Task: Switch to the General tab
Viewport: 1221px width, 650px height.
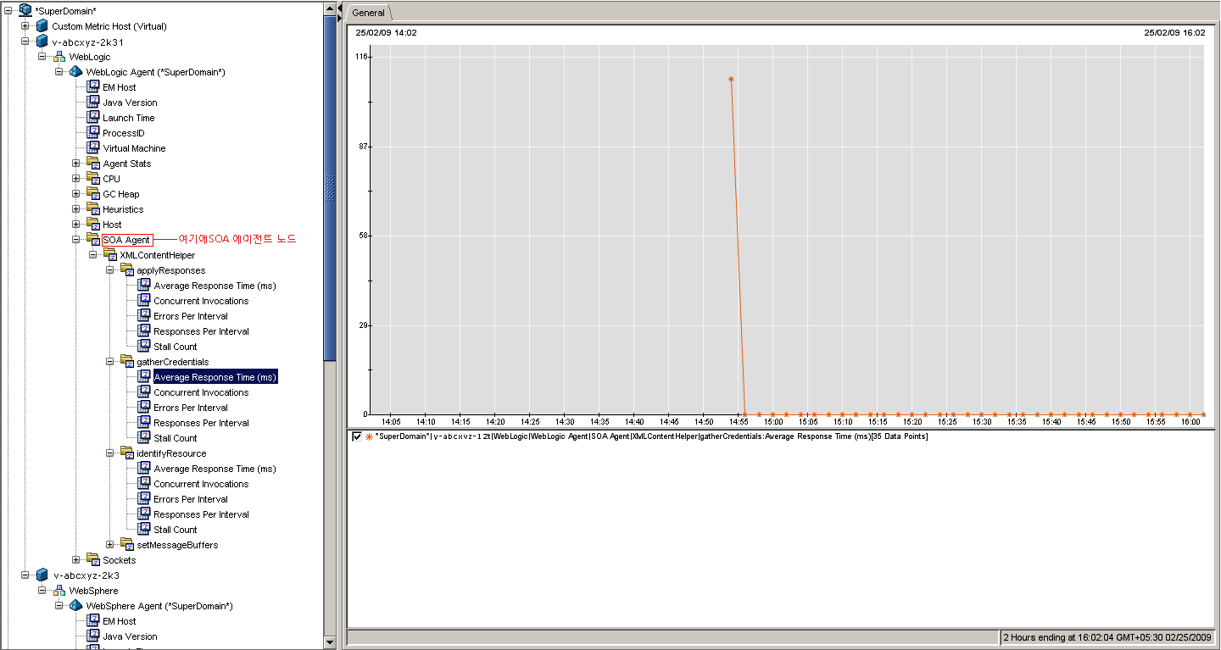Action: [369, 13]
